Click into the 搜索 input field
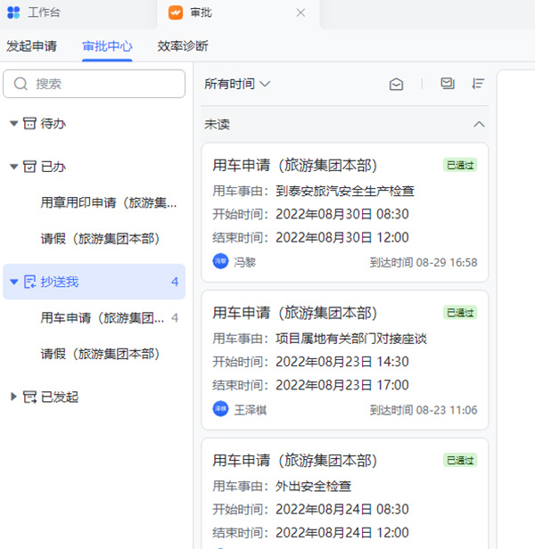This screenshot has height=549, width=535. coord(103,84)
